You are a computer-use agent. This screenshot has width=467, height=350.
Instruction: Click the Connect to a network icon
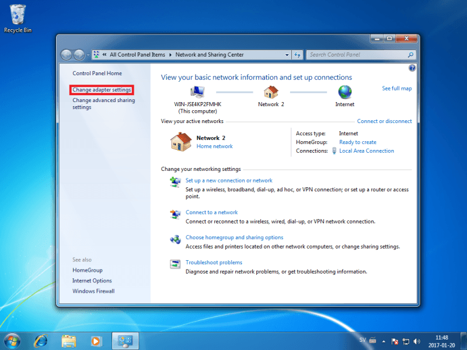[176, 214]
